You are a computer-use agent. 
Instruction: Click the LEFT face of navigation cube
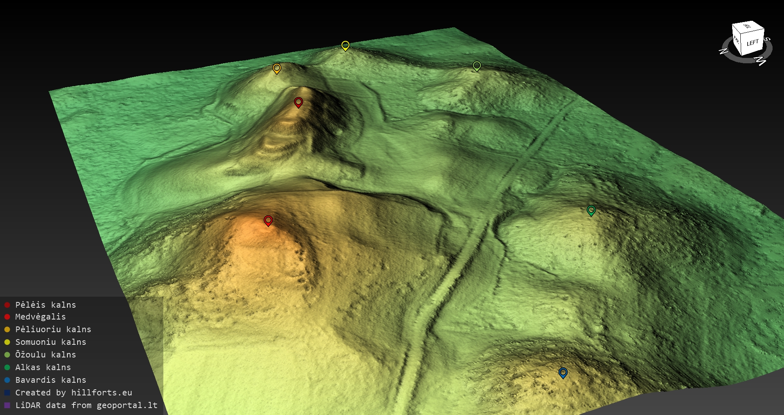753,43
